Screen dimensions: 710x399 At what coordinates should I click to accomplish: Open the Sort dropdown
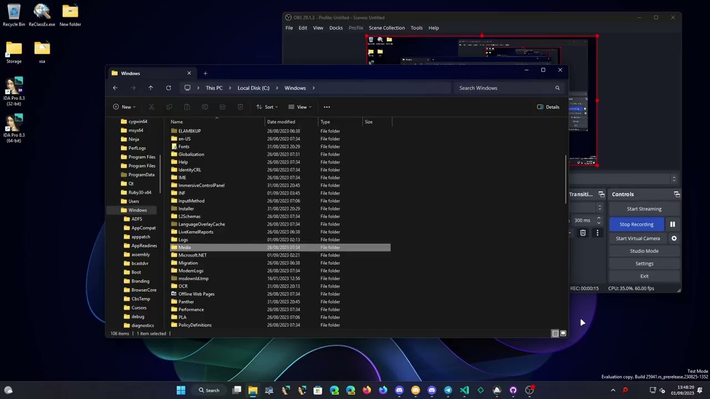click(x=267, y=107)
